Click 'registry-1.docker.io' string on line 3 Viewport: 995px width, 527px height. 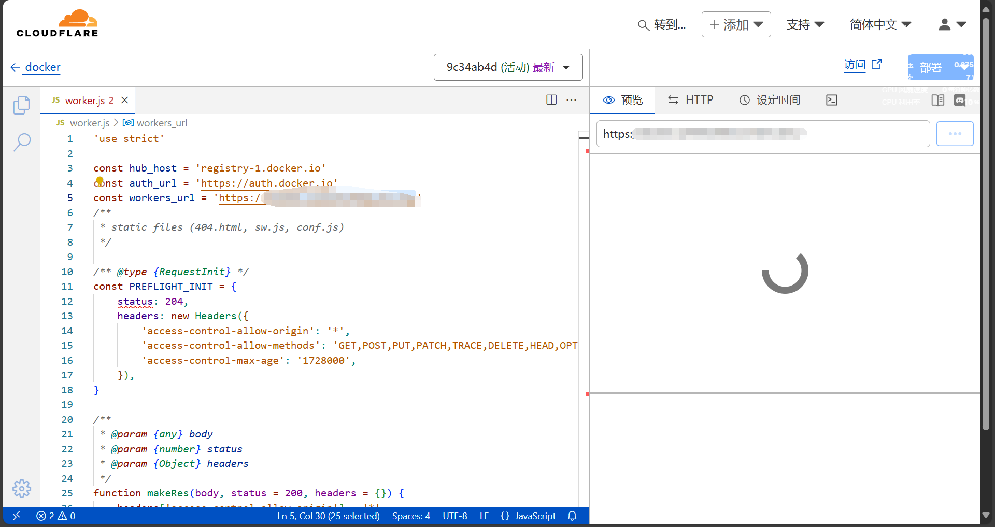(261, 168)
